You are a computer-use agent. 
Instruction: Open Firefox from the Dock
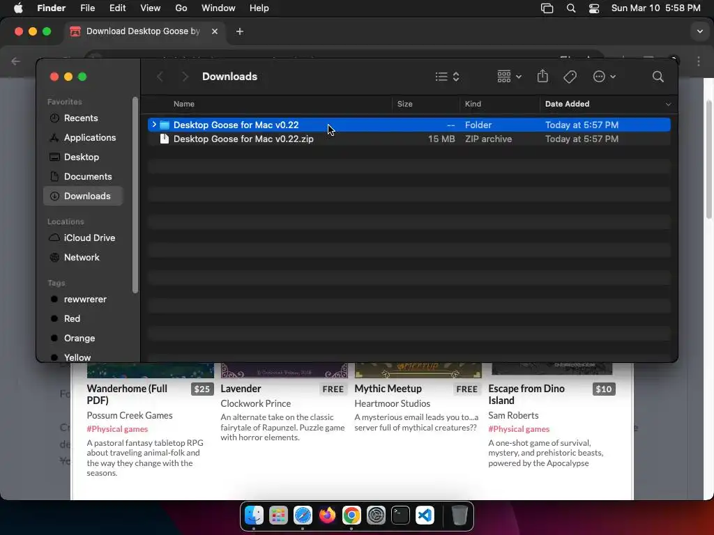327,515
